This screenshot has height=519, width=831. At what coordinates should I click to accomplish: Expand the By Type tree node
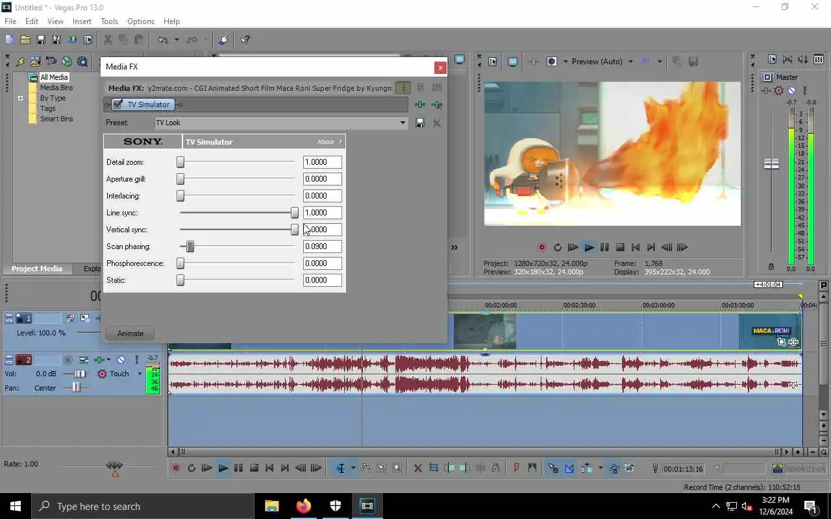(x=20, y=98)
